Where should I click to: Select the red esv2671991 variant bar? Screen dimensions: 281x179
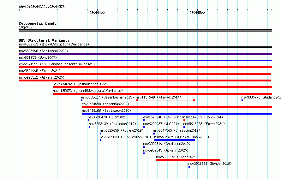coord(145,67)
